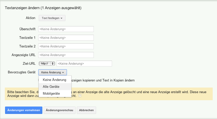217x119 pixels.
Task: Open the 'Änderungsvorschau' preview button
Action: [60, 110]
